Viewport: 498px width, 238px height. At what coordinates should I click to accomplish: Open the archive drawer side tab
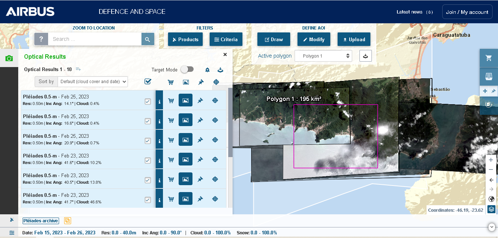[489, 77]
